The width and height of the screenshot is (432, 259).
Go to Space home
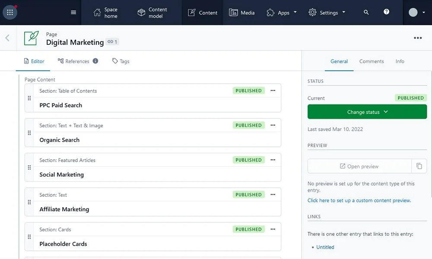click(x=105, y=13)
